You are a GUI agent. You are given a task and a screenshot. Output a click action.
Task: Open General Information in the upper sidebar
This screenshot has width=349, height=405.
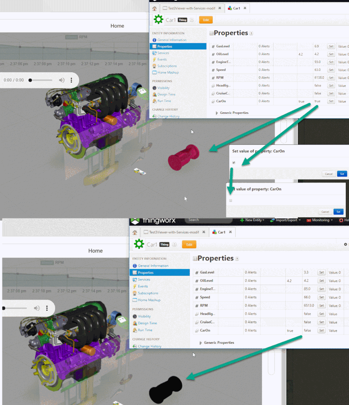click(169, 40)
